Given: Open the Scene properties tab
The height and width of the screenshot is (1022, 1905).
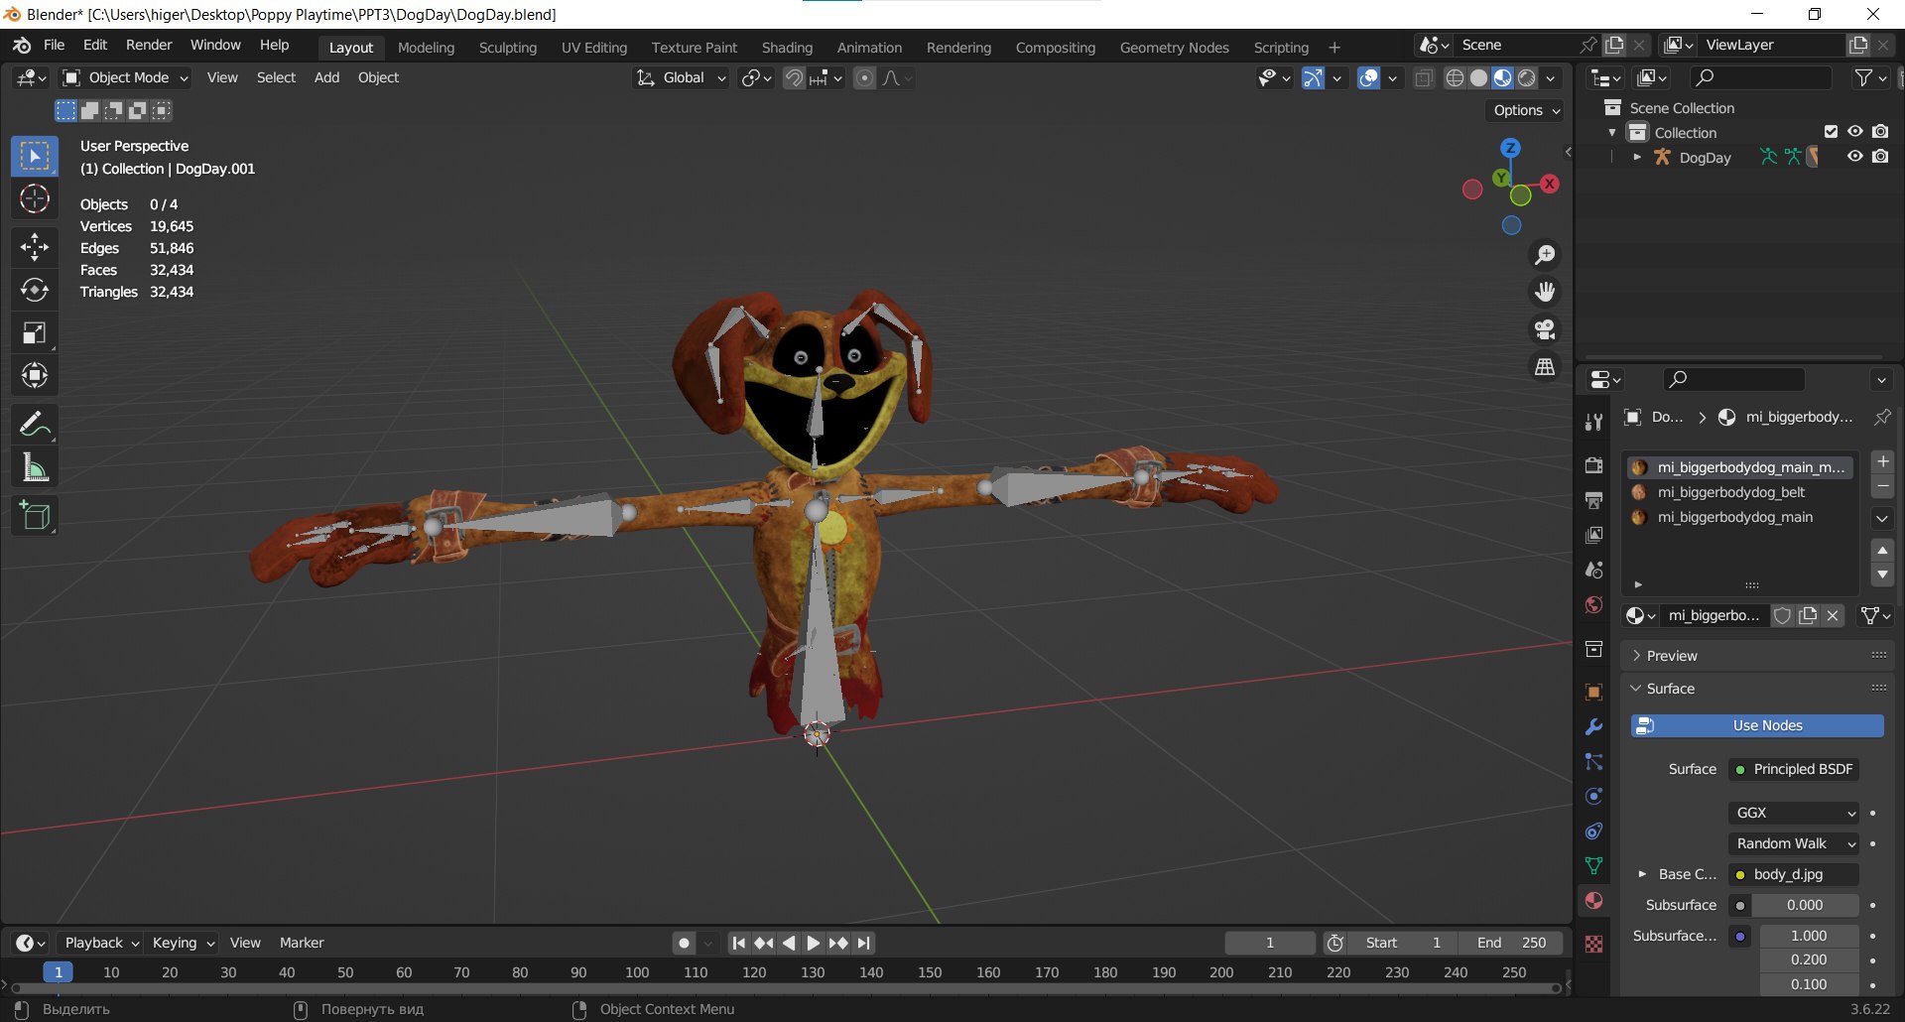Looking at the screenshot, I should (1593, 570).
